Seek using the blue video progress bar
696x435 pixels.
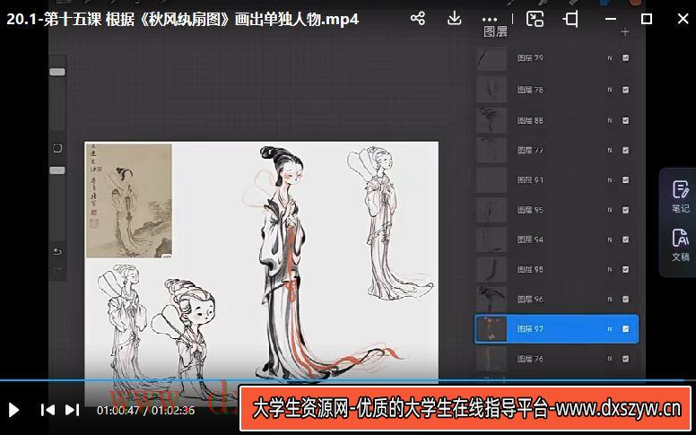[x=348, y=380]
